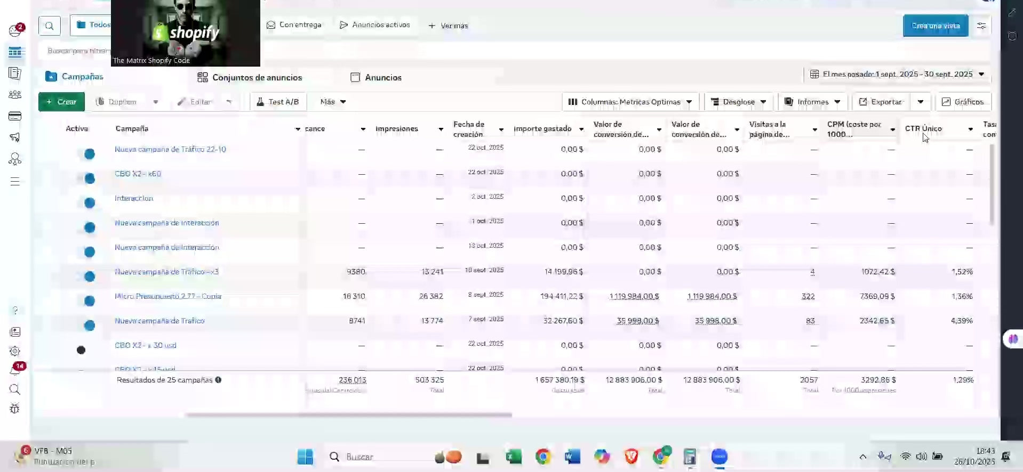Image resolution: width=1023 pixels, height=472 pixels.
Task: Click the megaphone advertising icon in sidebar
Action: click(x=15, y=137)
